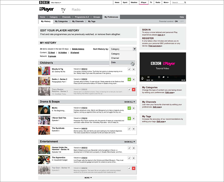Turn Parental control ON
The height and width of the screenshot is (182, 224).
coord(176,21)
